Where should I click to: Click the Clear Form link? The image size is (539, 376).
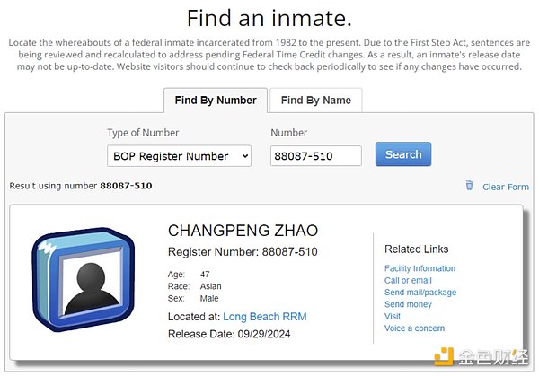tap(505, 187)
